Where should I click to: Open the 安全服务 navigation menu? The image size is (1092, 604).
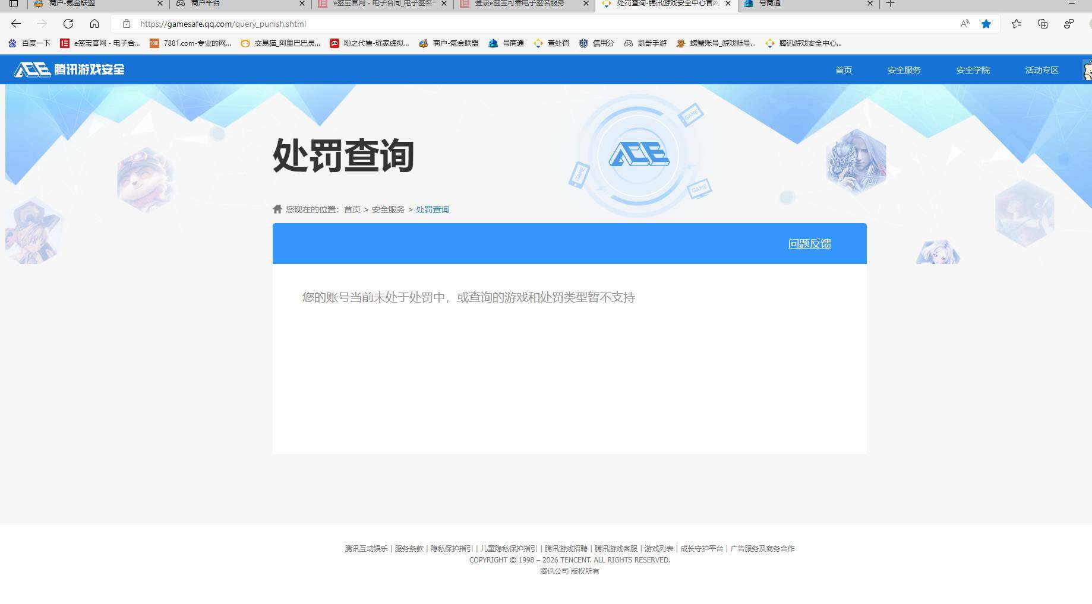pos(903,69)
